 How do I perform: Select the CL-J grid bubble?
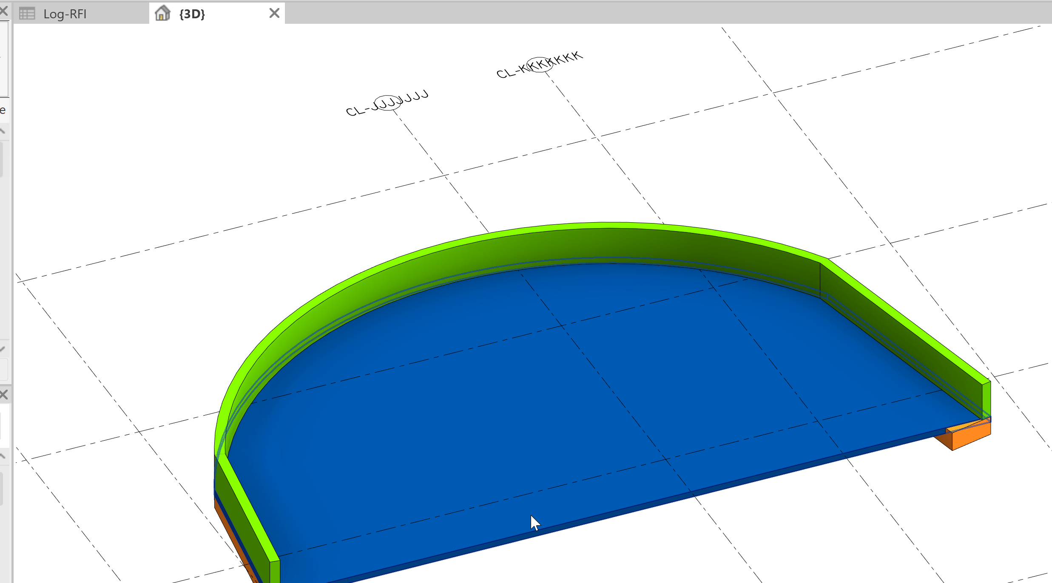[387, 103]
